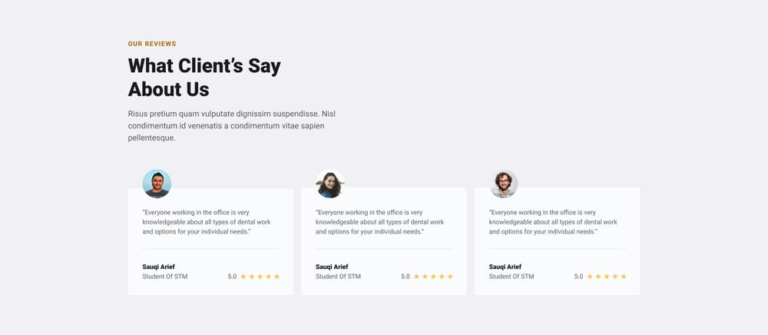Click Sauqi Arief name in third card
Image resolution: width=768 pixels, height=335 pixels.
(x=505, y=267)
